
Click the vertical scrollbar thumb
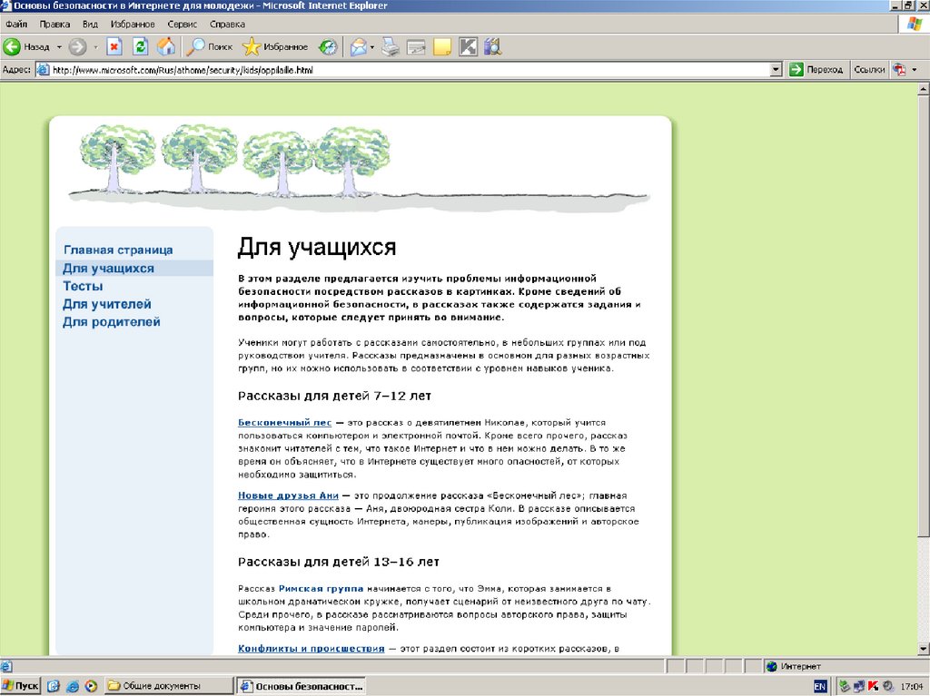[924, 317]
